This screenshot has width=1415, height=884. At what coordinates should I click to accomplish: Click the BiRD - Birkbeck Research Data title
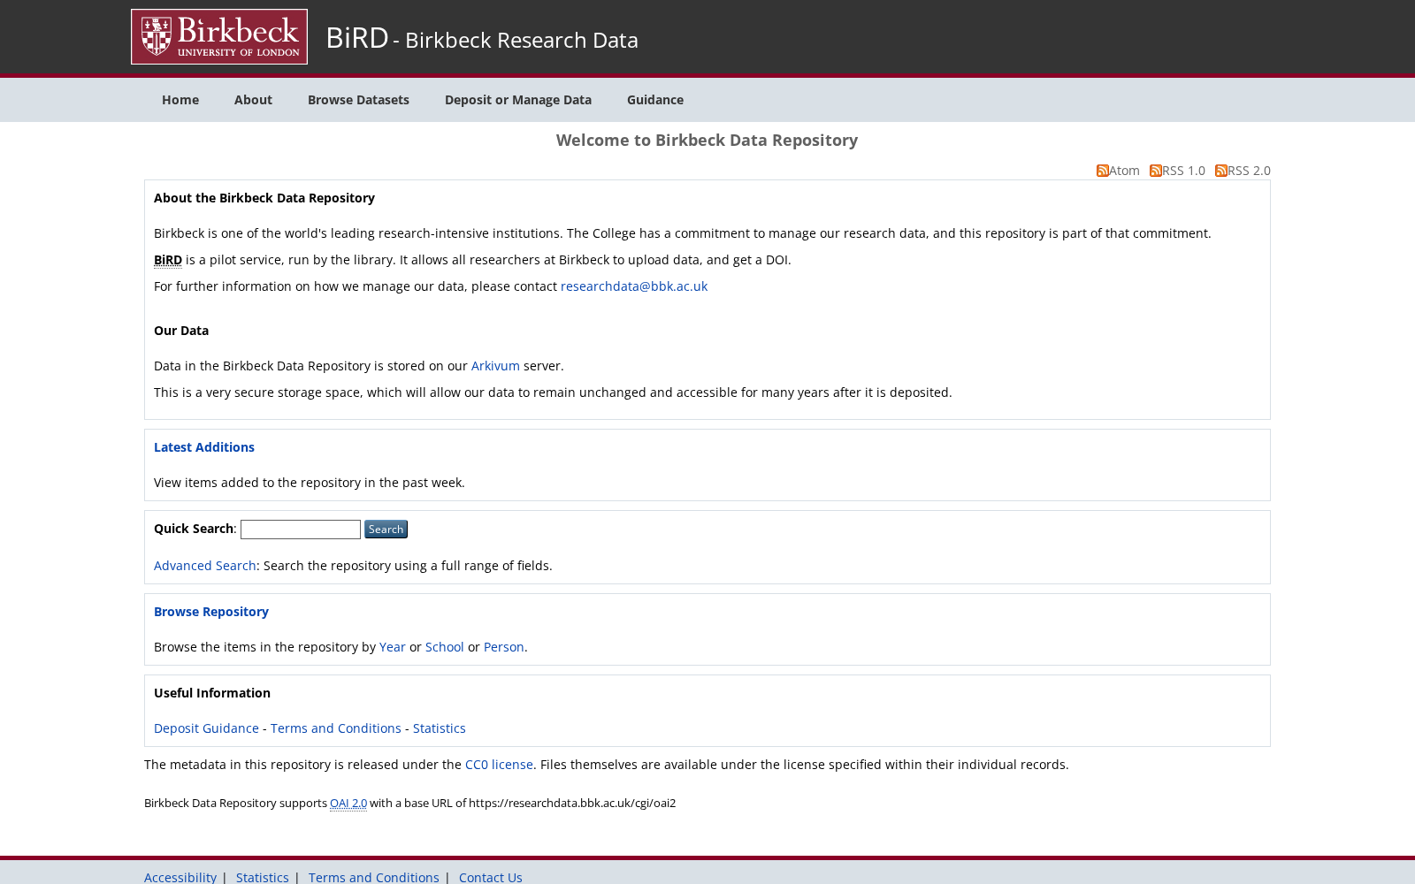tap(482, 39)
